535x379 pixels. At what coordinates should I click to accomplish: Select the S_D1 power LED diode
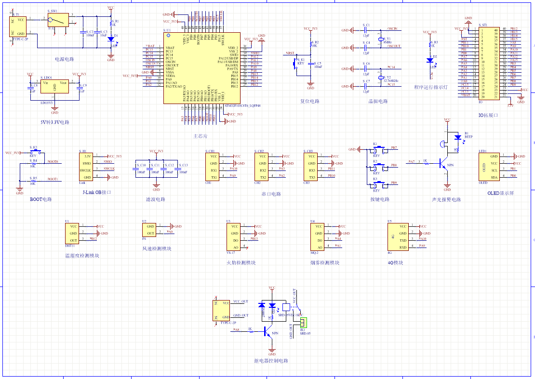click(x=110, y=39)
